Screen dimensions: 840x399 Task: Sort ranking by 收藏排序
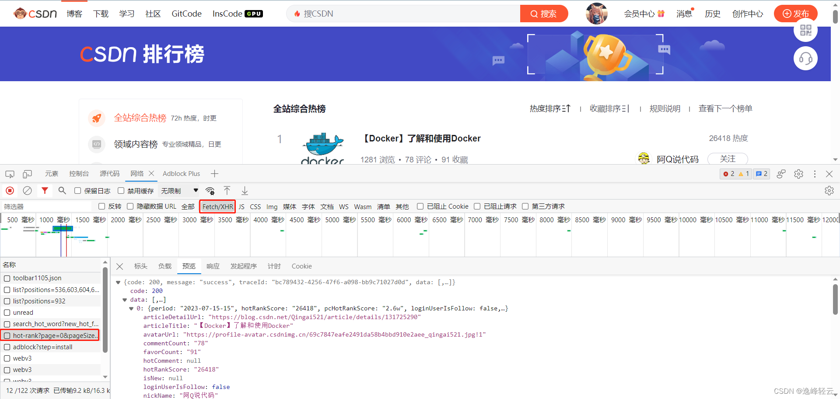(x=609, y=109)
